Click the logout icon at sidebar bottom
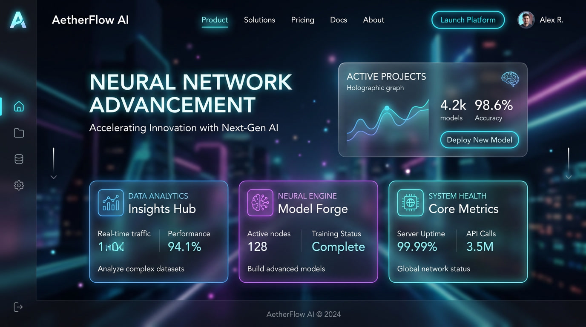Screen dimensions: 586x327 [x=18, y=307]
